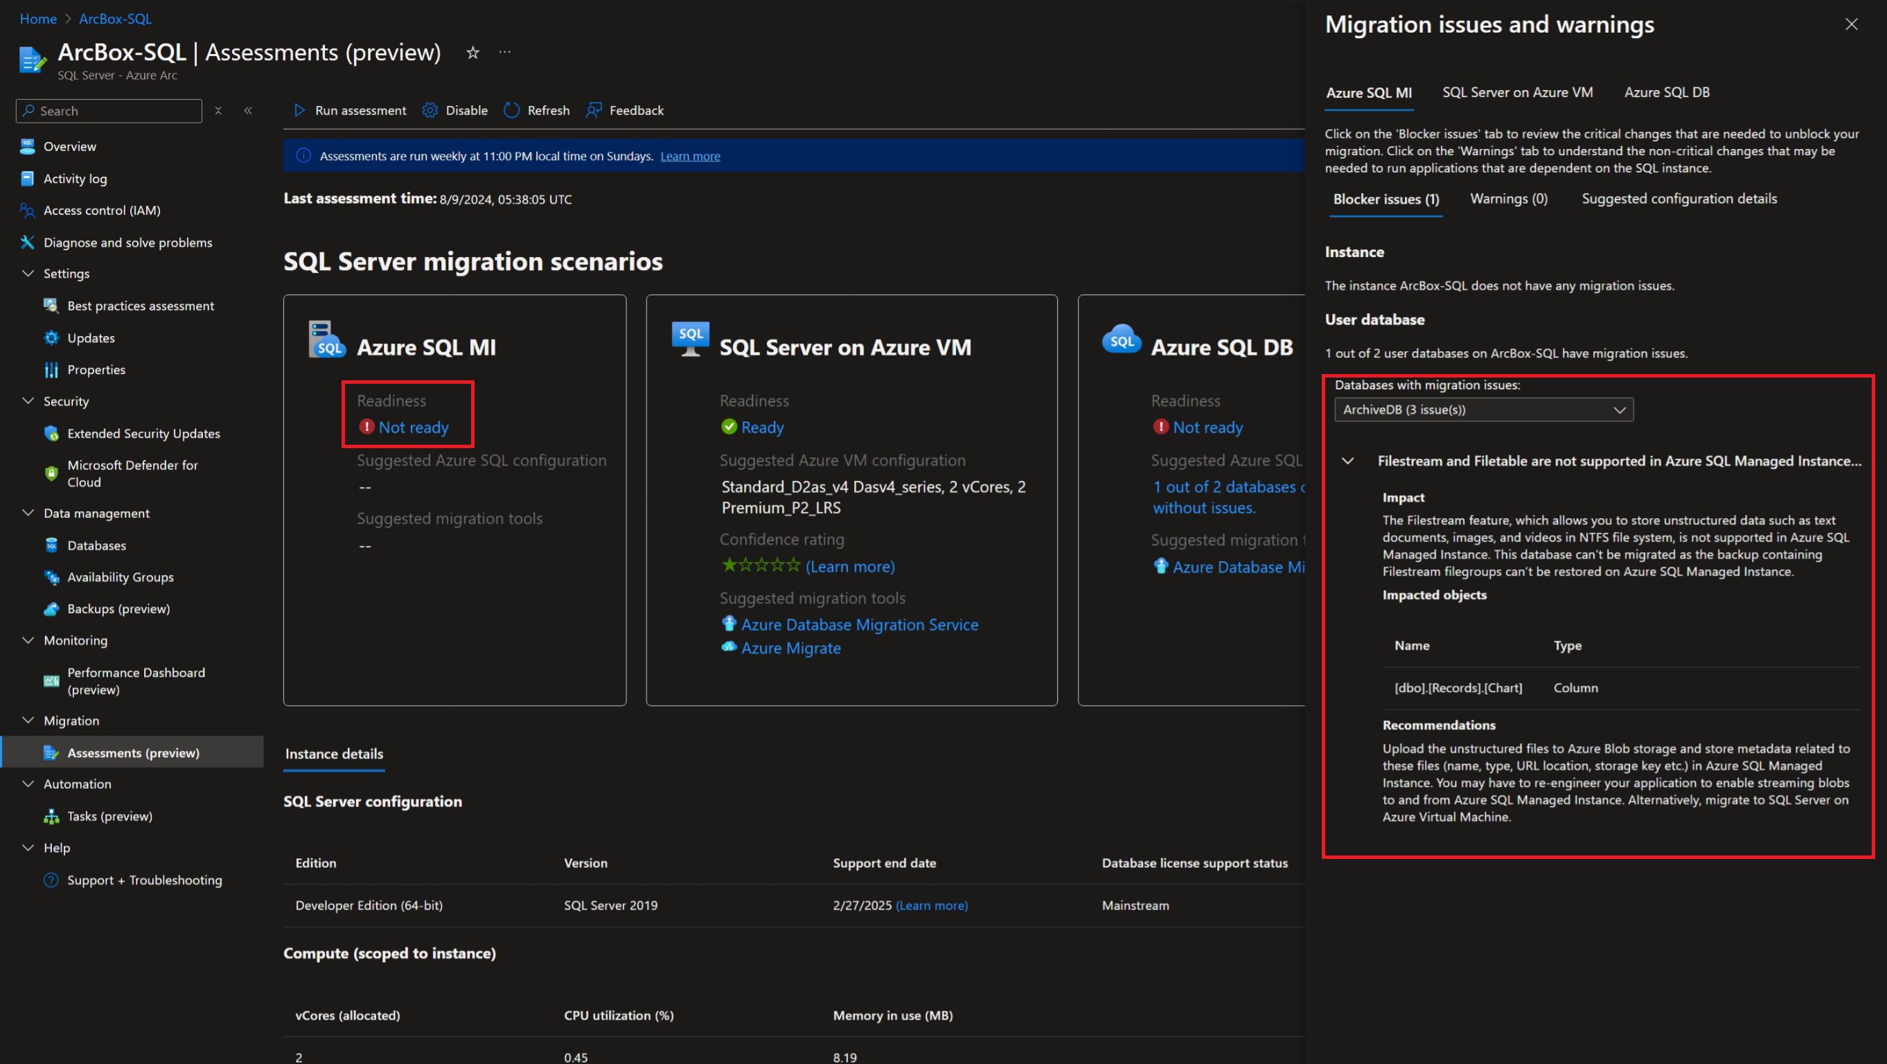Click Learn more in assessment banner

690,157
